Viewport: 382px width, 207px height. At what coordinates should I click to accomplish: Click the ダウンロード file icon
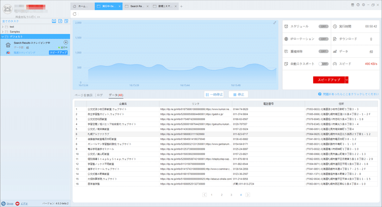pos(335,39)
